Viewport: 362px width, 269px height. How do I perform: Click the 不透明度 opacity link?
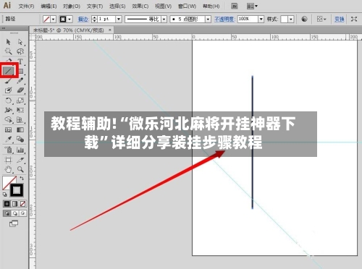click(224, 19)
